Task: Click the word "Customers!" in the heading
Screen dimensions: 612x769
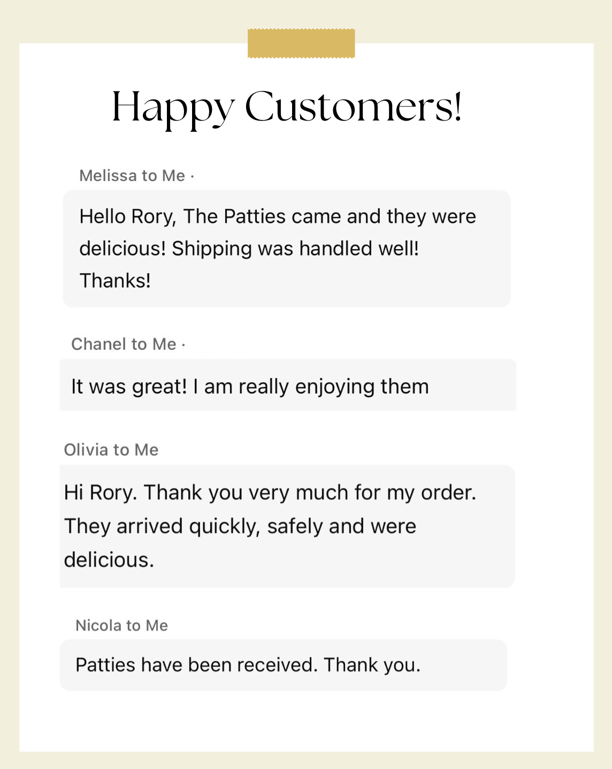Action: click(353, 107)
